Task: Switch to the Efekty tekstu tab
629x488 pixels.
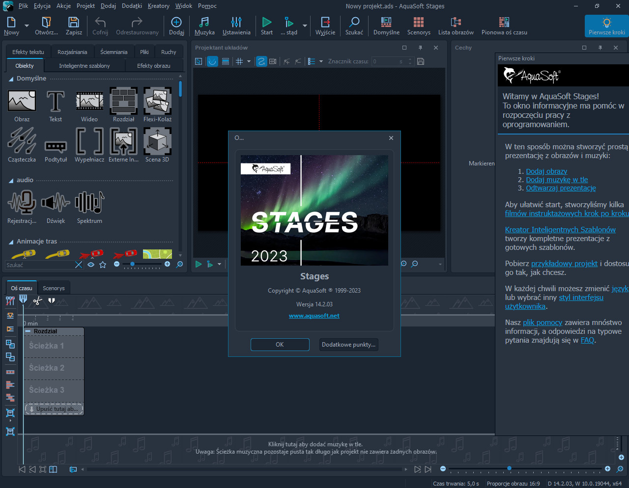Action: click(28, 52)
